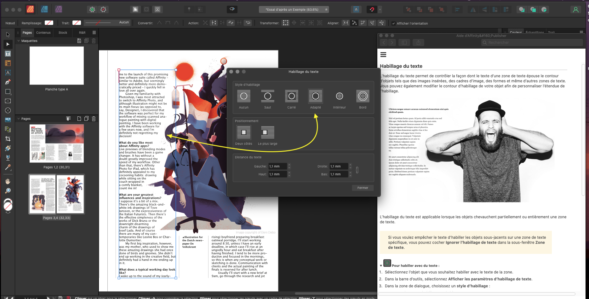Open Document Setup green gear icon

pyautogui.click(x=92, y=9)
